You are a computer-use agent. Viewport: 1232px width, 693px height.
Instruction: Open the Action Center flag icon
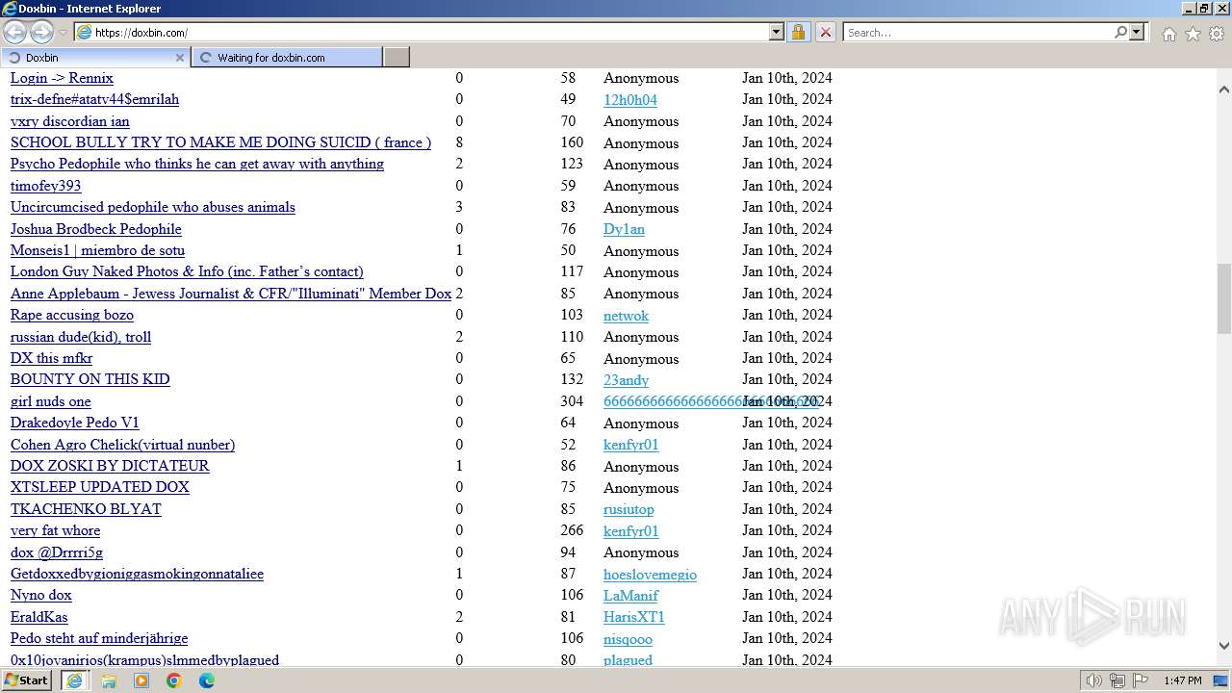click(1140, 680)
